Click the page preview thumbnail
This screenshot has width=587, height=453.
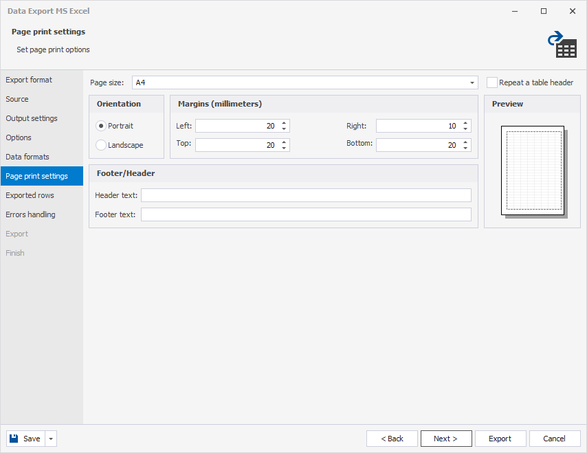[531, 170]
